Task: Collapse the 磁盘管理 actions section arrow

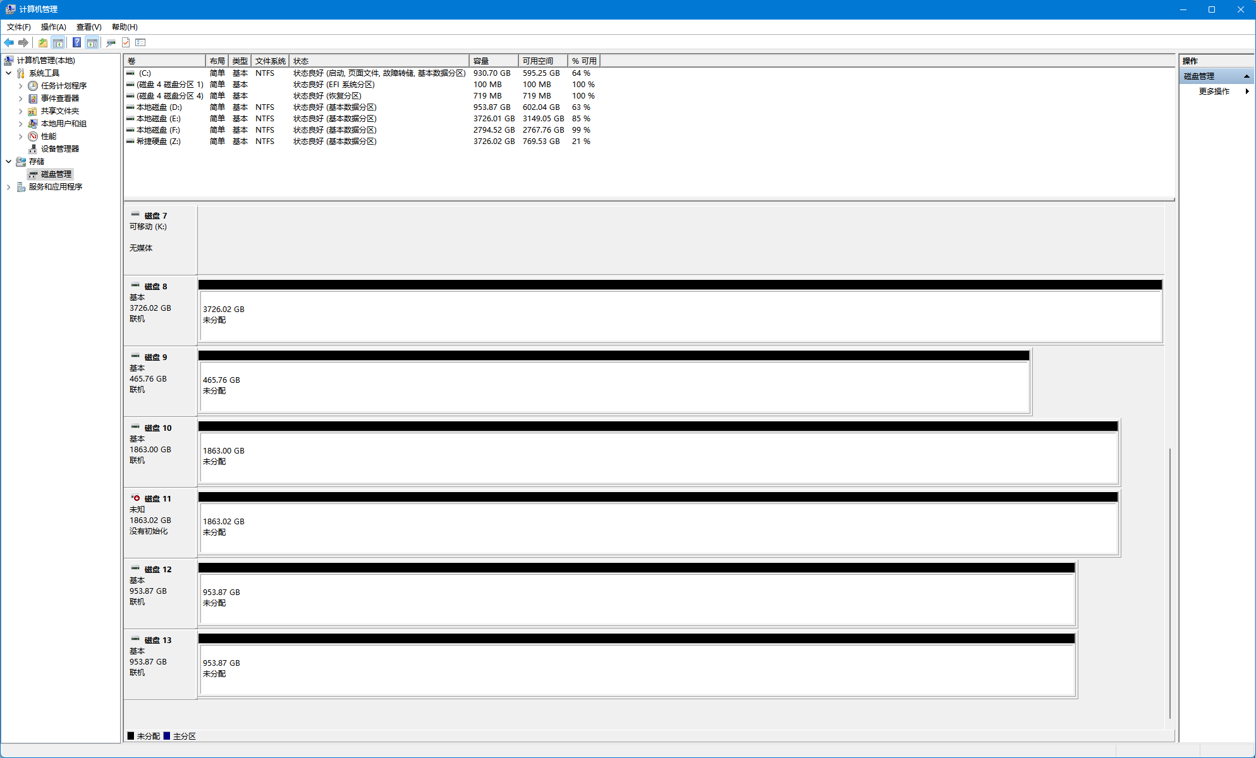Action: pos(1247,76)
